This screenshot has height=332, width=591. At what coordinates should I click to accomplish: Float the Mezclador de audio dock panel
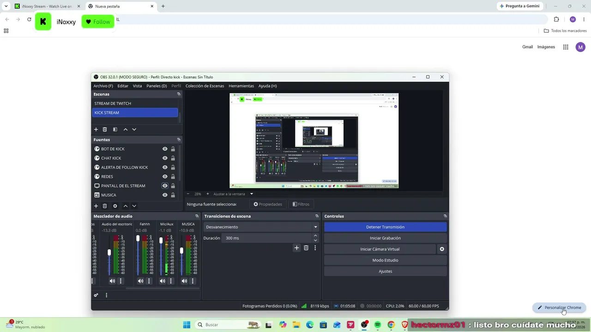(x=197, y=216)
